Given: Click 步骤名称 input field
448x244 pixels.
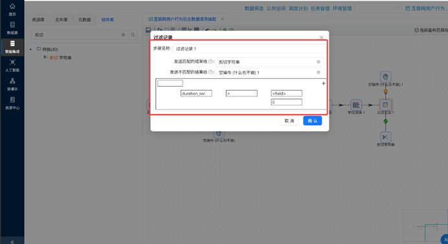Looking at the screenshot, I should pos(249,49).
